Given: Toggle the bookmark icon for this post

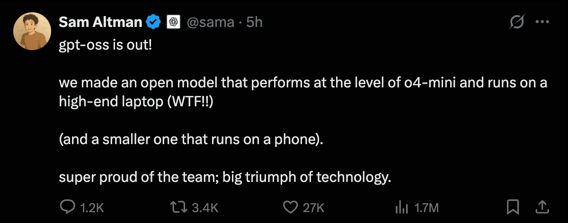Looking at the screenshot, I should tap(513, 207).
